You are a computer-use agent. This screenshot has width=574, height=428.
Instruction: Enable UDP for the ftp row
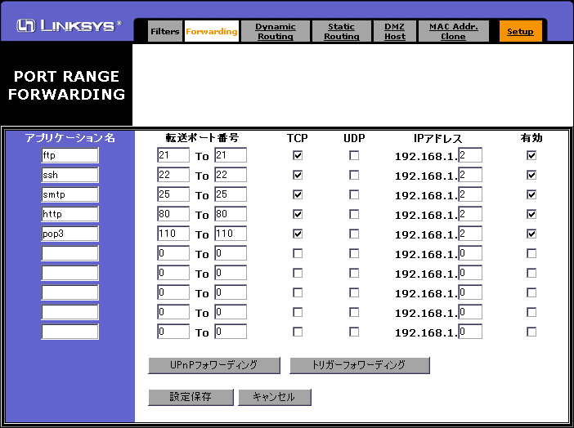(x=354, y=155)
